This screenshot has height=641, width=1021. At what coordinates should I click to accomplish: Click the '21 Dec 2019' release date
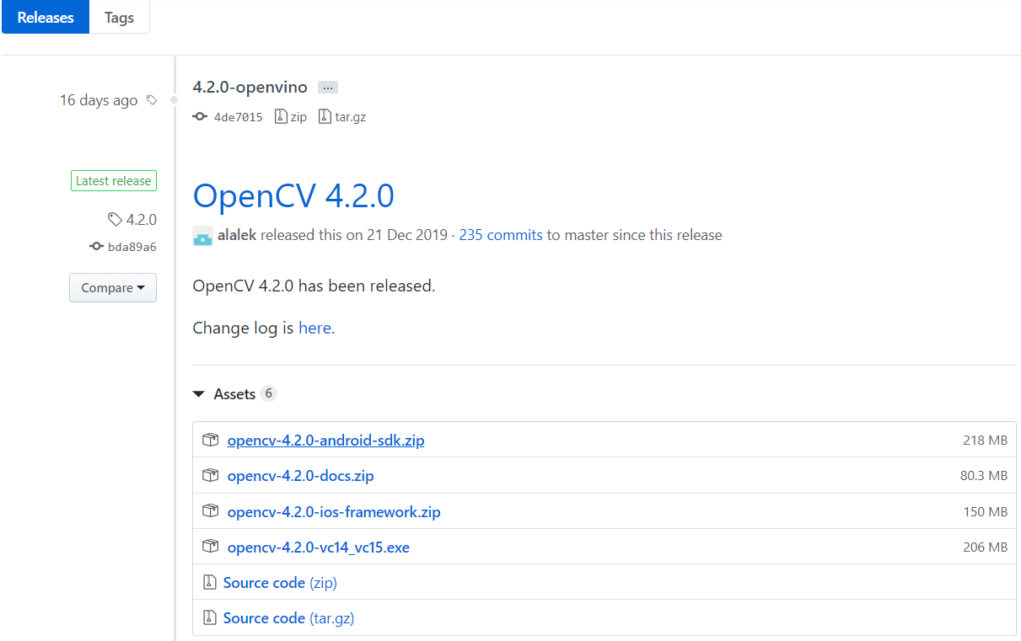pos(408,236)
